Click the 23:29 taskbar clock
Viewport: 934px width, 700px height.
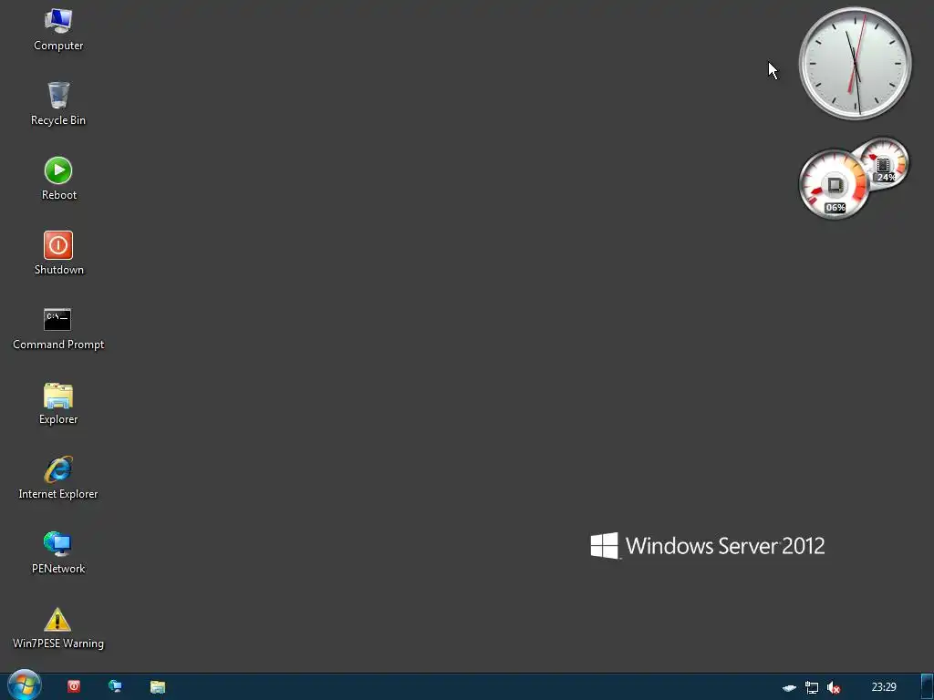point(883,687)
